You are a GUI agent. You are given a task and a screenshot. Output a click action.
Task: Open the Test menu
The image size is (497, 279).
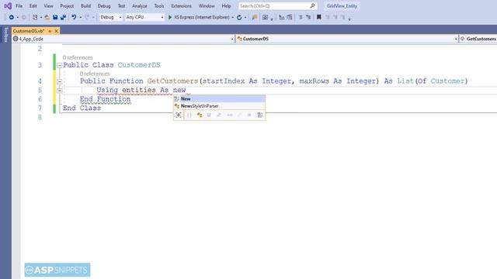[x=121, y=6]
